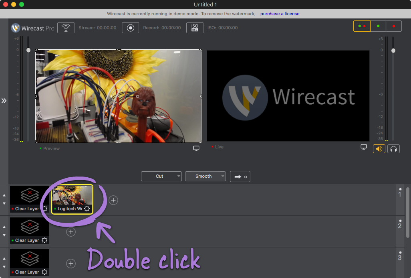Screen dimensions: 411x278
Task: Start streaming with the broadcast wifi icon
Action: 66,28
